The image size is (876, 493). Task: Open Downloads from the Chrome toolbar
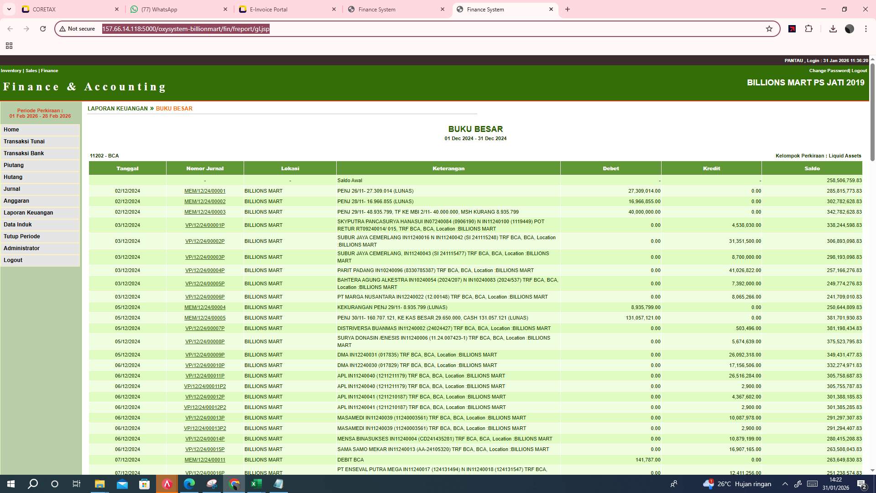tap(833, 28)
